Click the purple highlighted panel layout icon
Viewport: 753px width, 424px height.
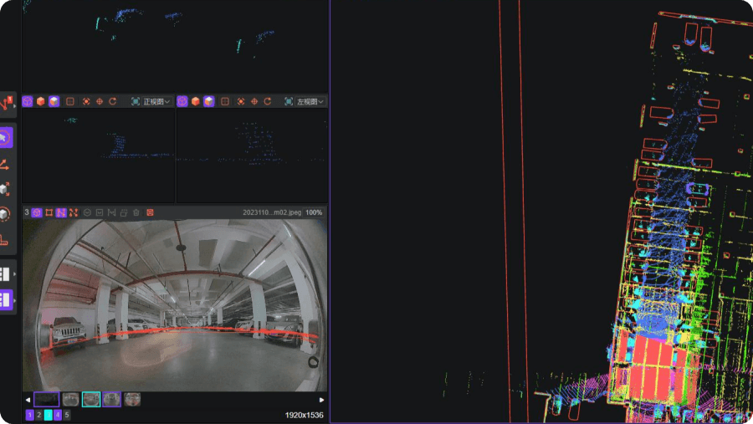point(5,299)
